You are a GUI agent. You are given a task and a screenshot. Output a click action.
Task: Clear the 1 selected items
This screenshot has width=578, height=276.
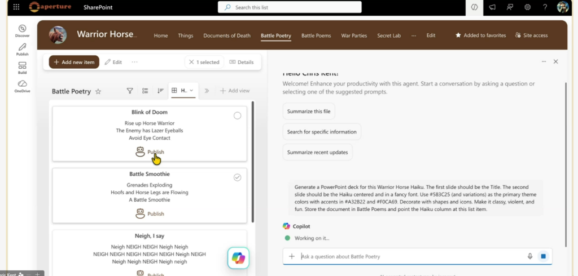203,62
